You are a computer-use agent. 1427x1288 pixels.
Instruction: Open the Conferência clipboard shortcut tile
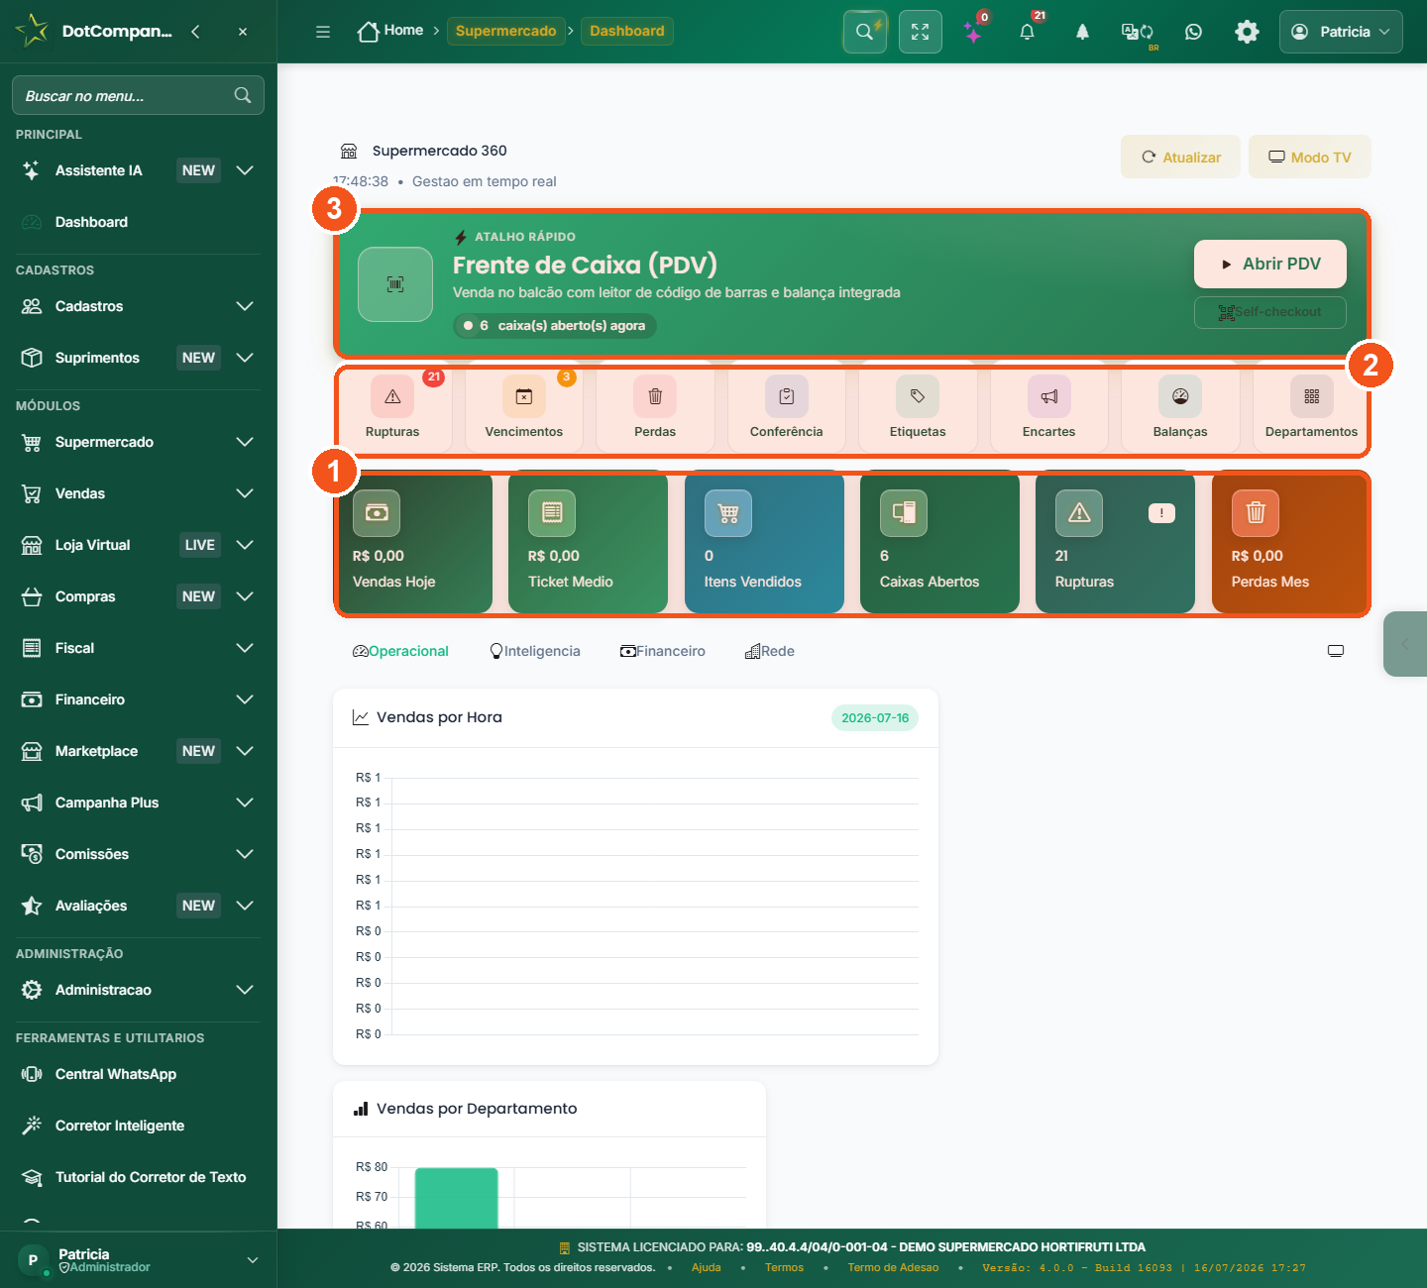[x=787, y=408]
